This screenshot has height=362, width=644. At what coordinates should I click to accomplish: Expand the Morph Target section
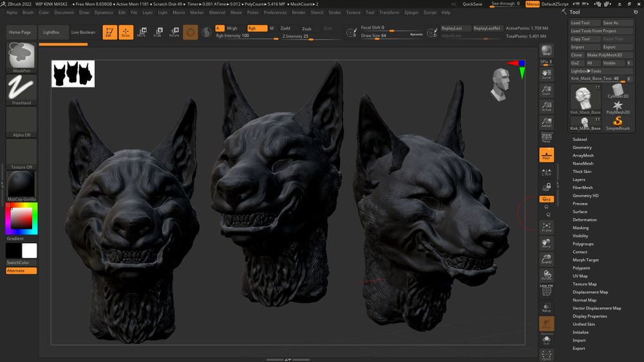(585, 260)
